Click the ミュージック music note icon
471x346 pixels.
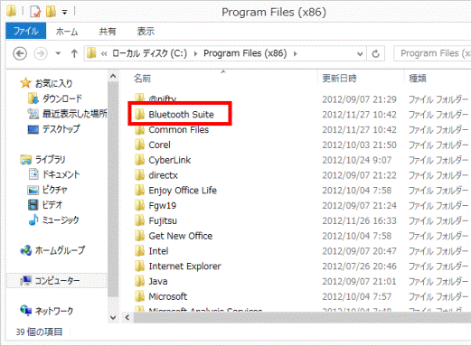[x=33, y=220]
